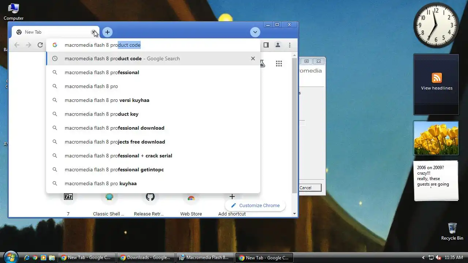Click the muted volume tray icon

pos(438,258)
